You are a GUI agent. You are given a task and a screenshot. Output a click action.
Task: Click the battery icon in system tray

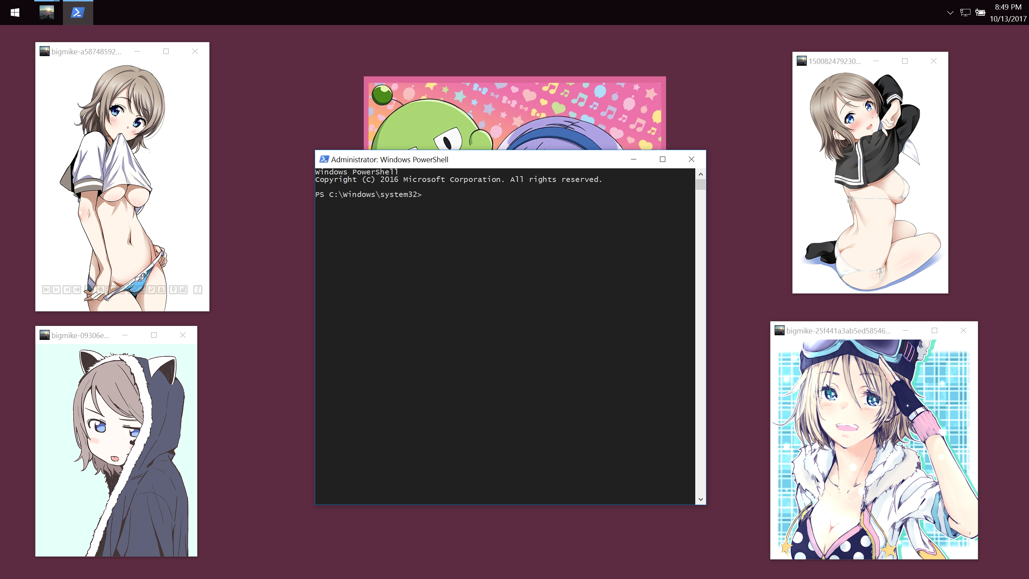pos(980,13)
